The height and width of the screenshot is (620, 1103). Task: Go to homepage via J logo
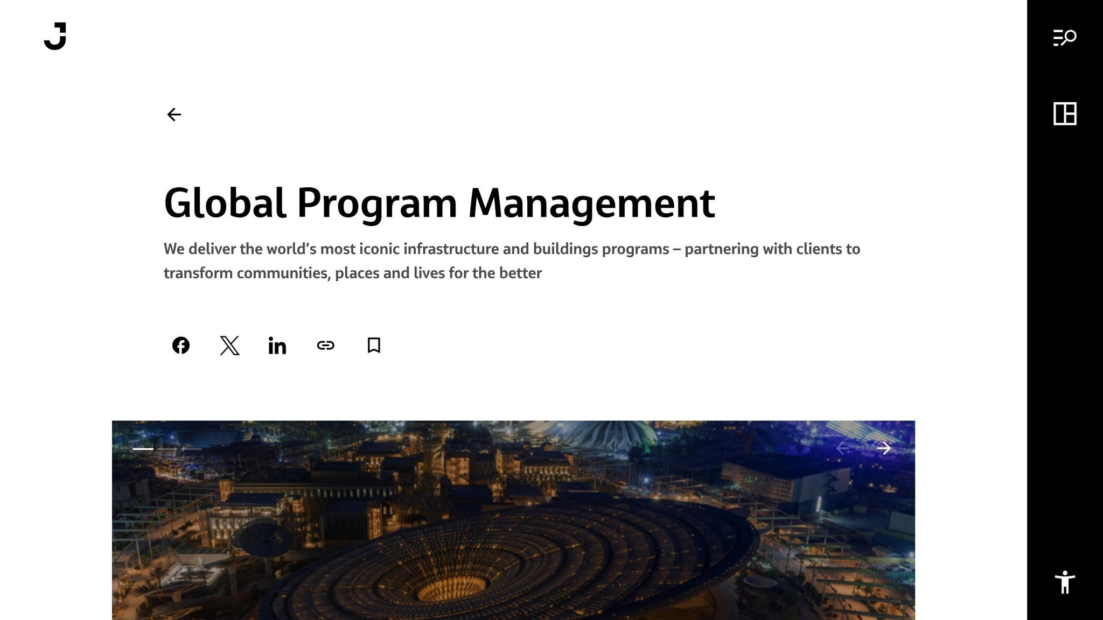pos(55,36)
